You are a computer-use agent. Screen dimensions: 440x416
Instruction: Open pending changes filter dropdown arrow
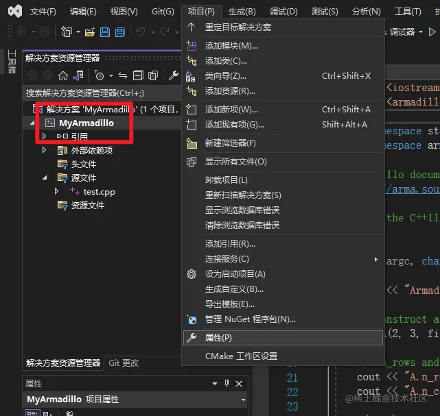(111, 75)
